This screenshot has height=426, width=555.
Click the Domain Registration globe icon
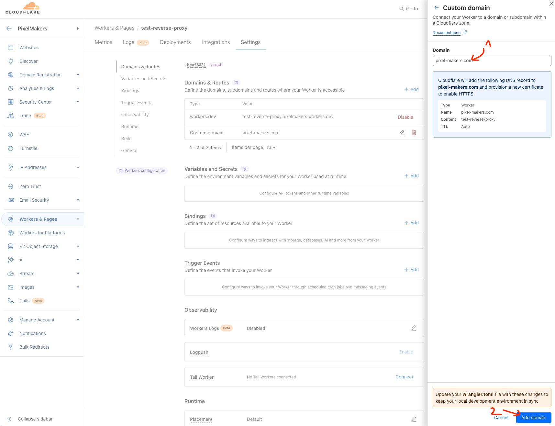tap(11, 75)
